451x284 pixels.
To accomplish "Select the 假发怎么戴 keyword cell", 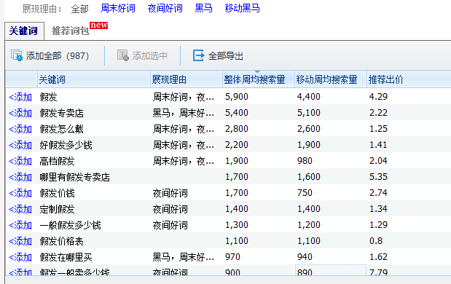I will point(61,130).
